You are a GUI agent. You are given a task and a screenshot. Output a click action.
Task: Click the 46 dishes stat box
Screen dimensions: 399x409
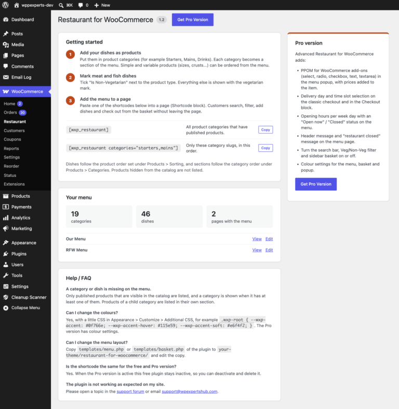(x=169, y=217)
